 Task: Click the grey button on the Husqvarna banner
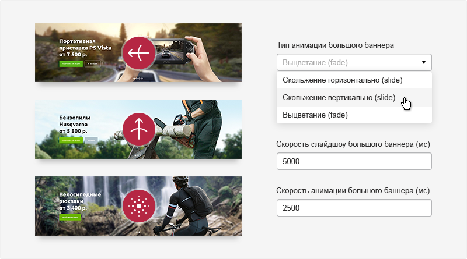click(91, 140)
